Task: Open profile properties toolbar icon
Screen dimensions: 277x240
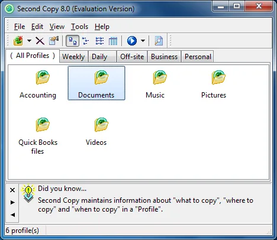Action: point(54,41)
